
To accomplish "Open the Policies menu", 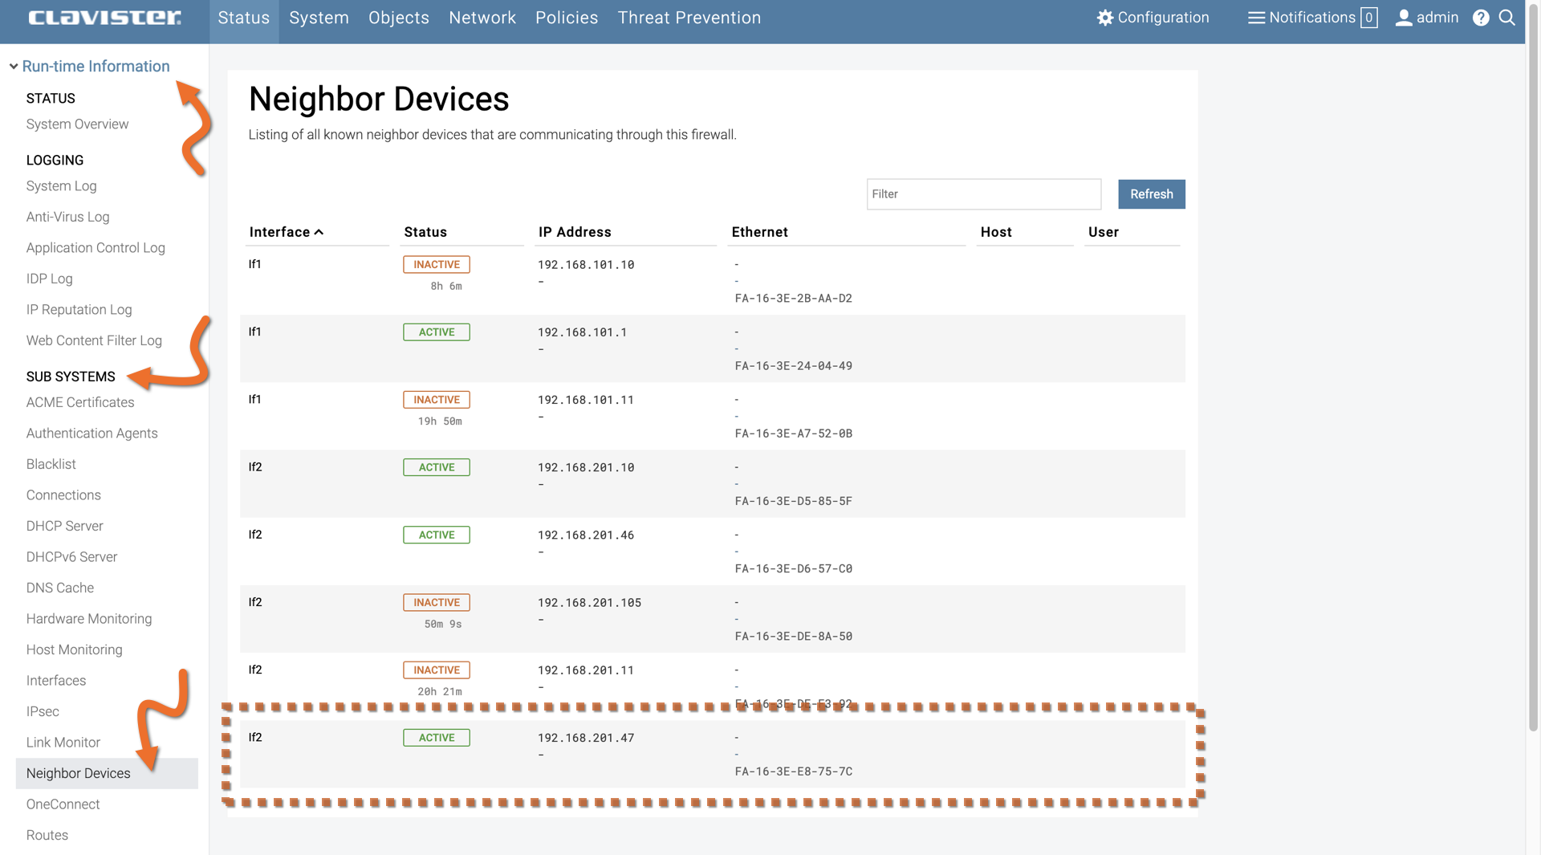I will pos(567,17).
